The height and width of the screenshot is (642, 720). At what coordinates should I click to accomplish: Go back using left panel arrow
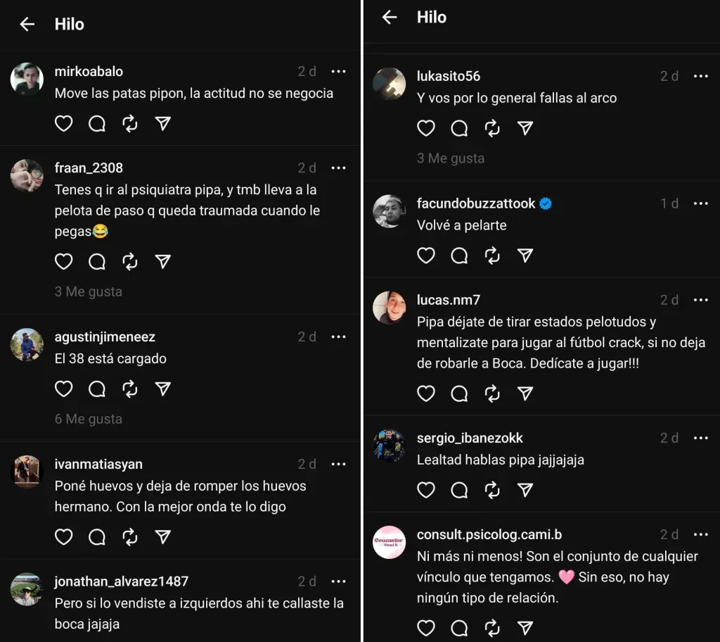27,25
